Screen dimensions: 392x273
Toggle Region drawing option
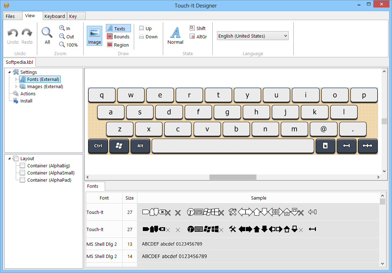(118, 45)
